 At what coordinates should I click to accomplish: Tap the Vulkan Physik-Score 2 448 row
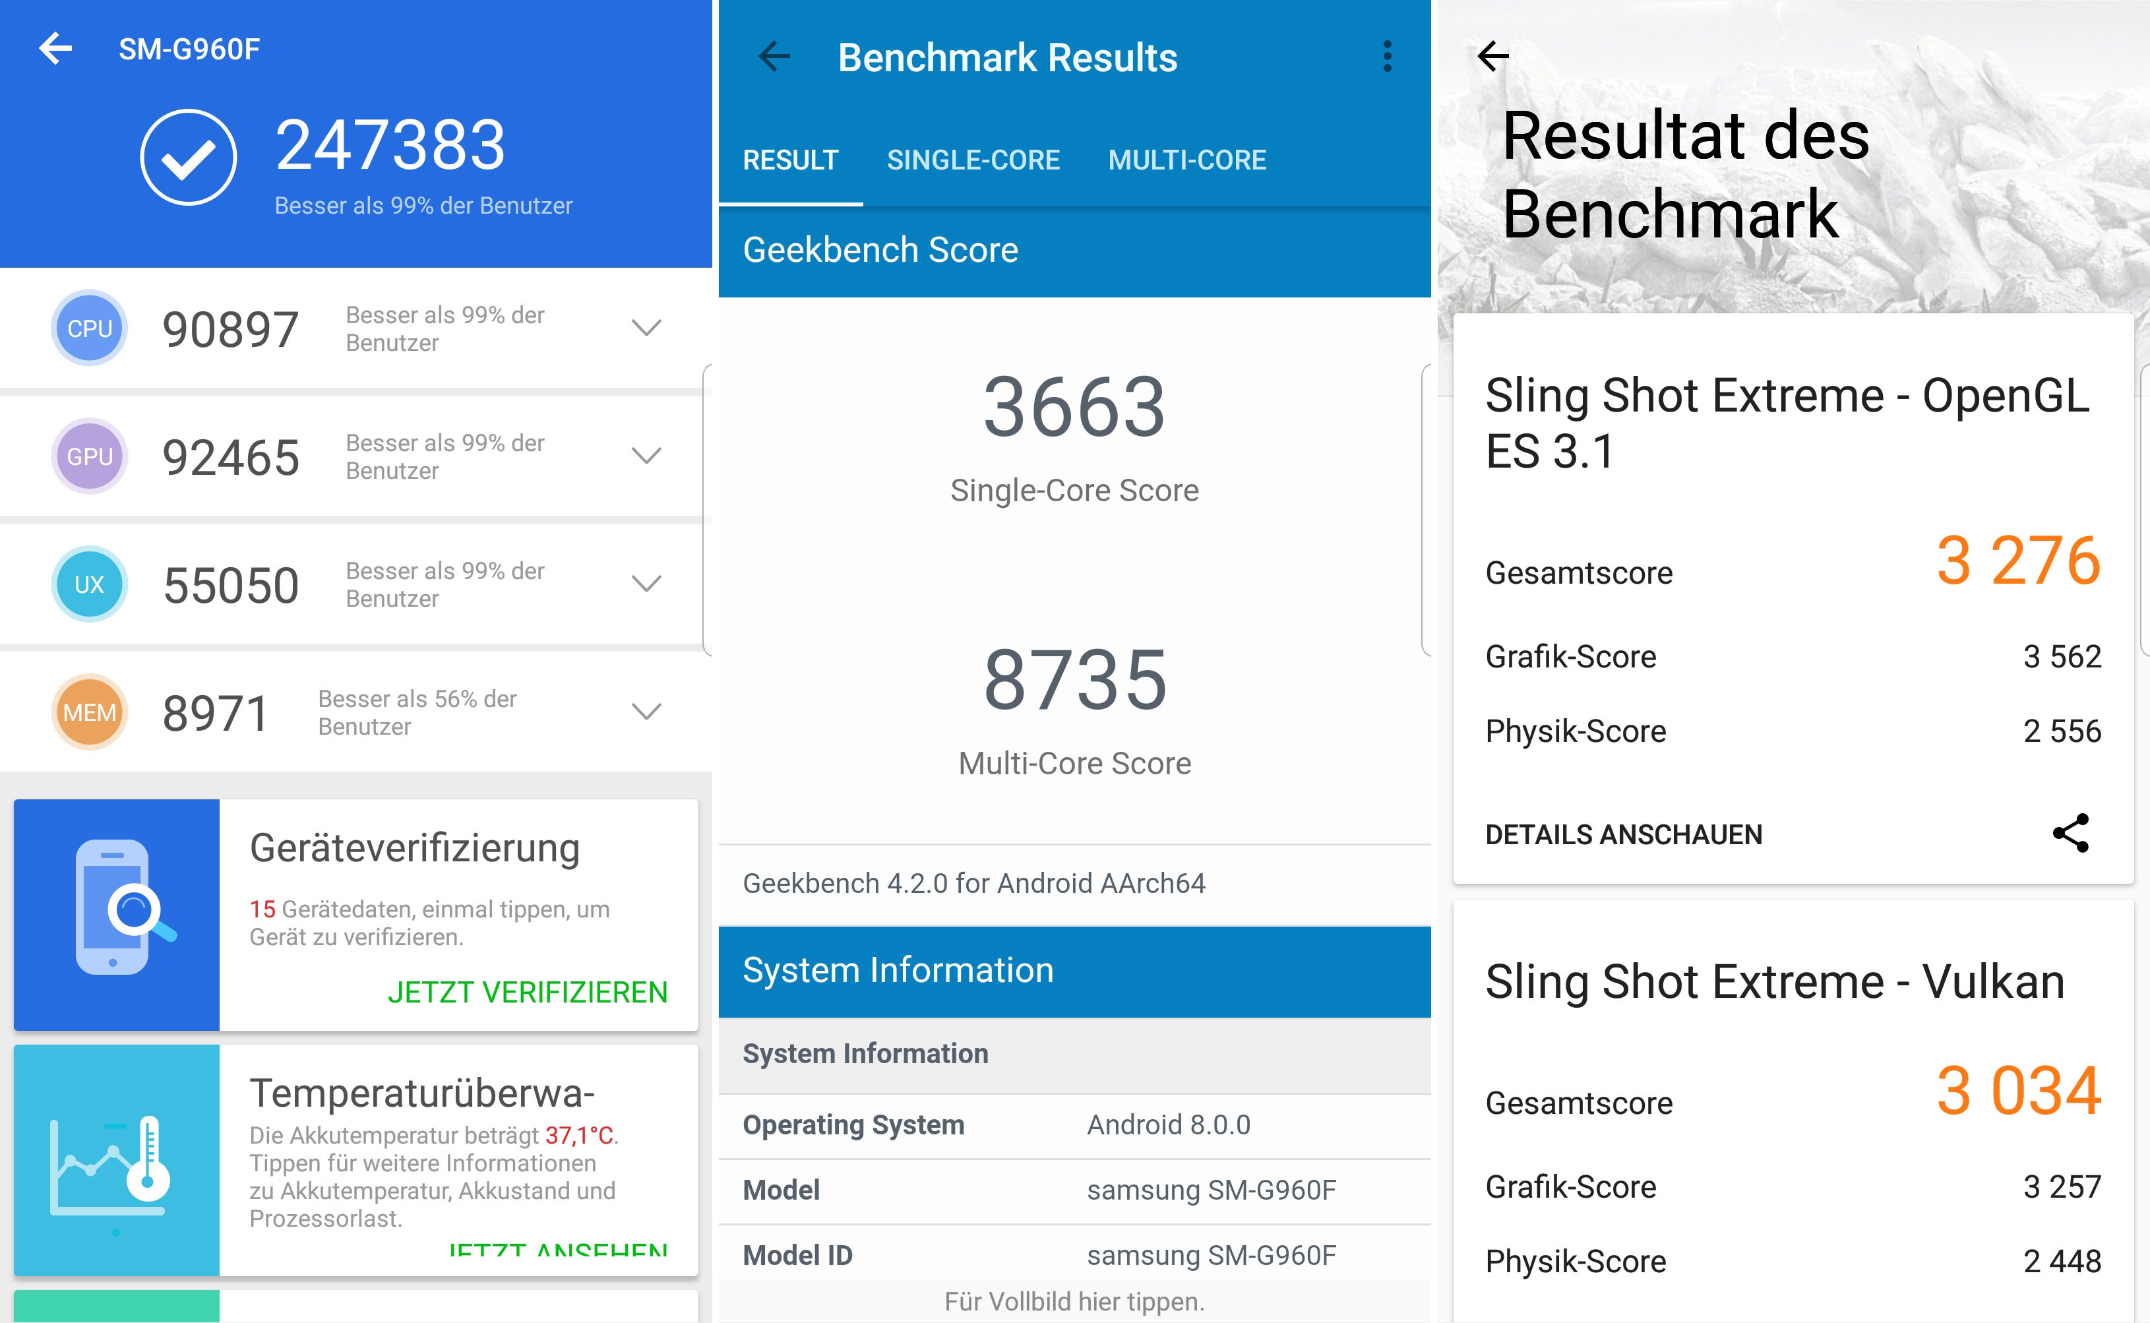1793,1261
